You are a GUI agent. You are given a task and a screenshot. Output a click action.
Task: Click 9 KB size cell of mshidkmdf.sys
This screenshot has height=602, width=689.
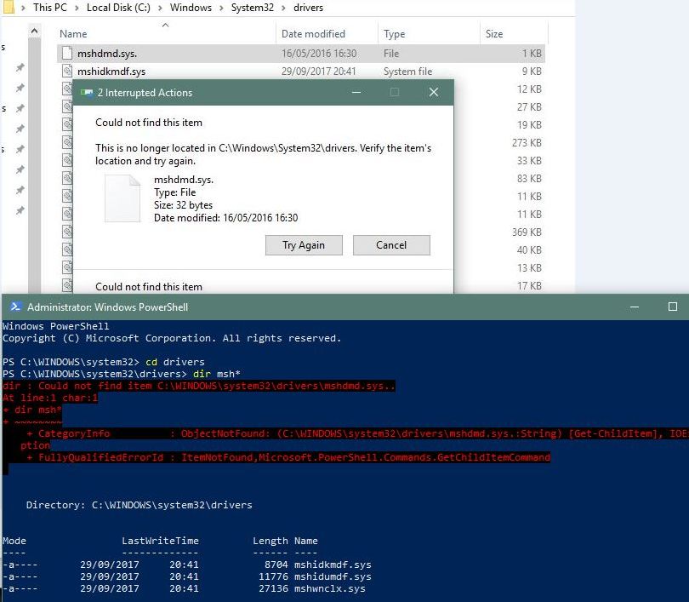[532, 72]
